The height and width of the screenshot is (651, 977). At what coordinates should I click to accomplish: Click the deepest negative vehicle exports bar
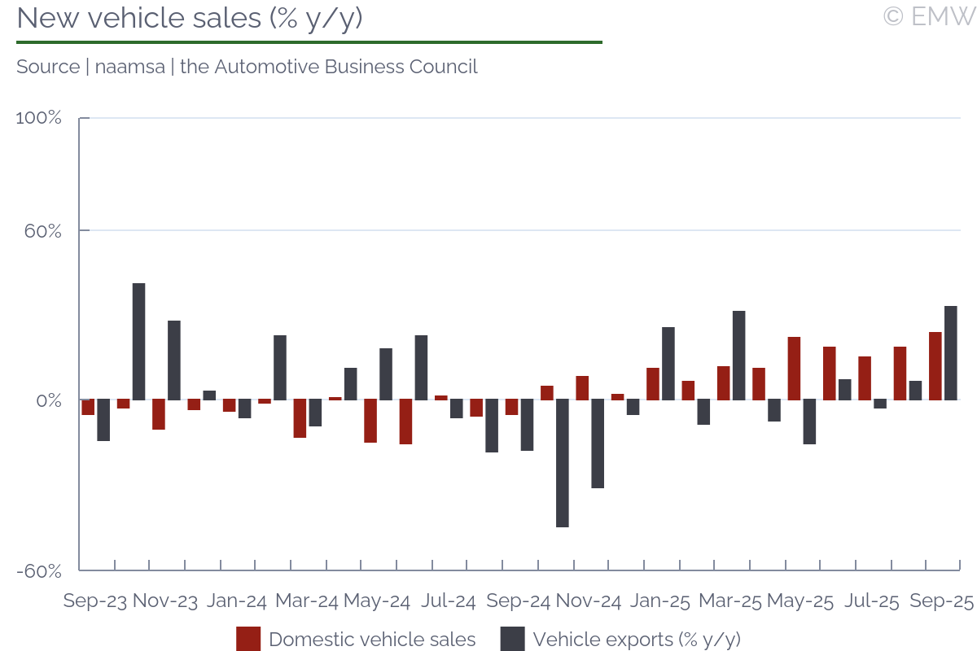click(562, 463)
